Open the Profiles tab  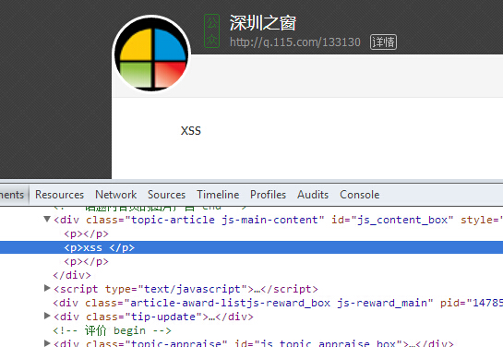(268, 195)
